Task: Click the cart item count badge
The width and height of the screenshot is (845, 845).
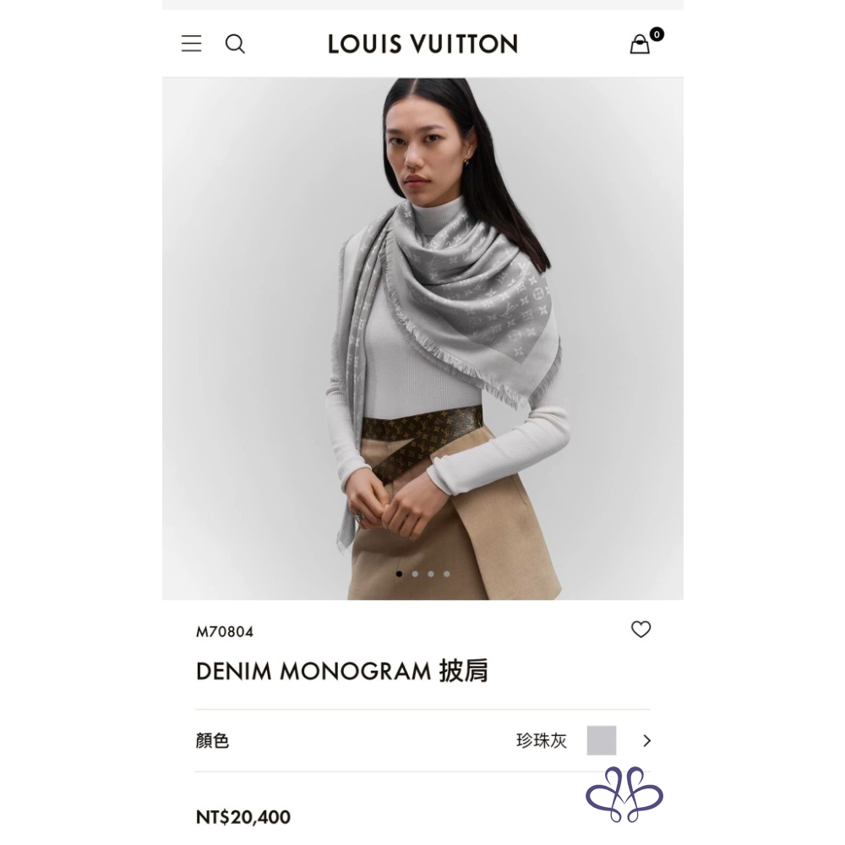Action: click(657, 35)
